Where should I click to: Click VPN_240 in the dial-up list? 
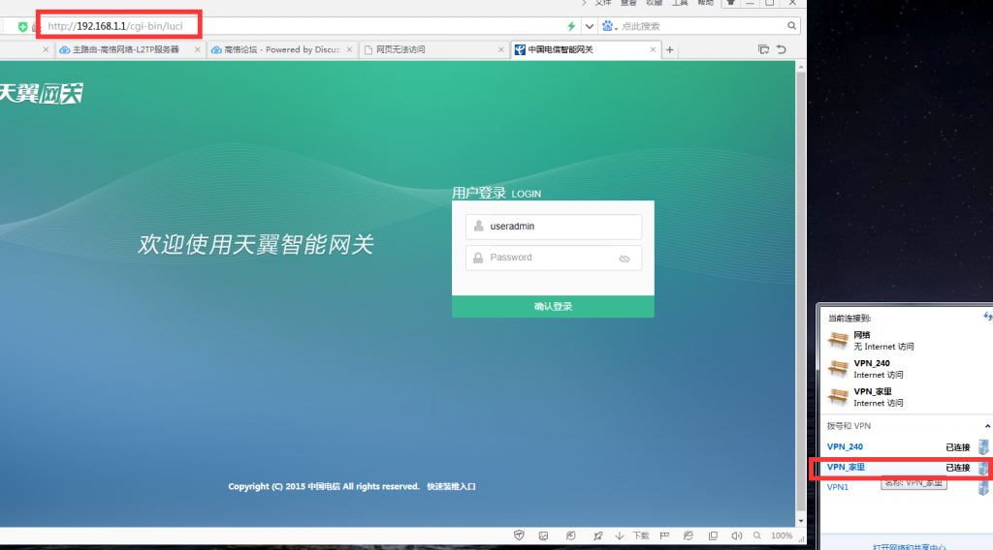tap(845, 447)
